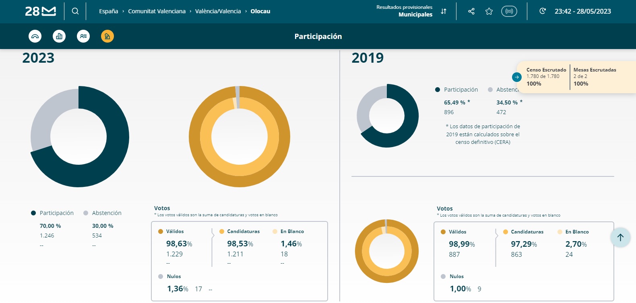Switch election type with arrows icon
This screenshot has width=636, height=303.
coord(444,11)
